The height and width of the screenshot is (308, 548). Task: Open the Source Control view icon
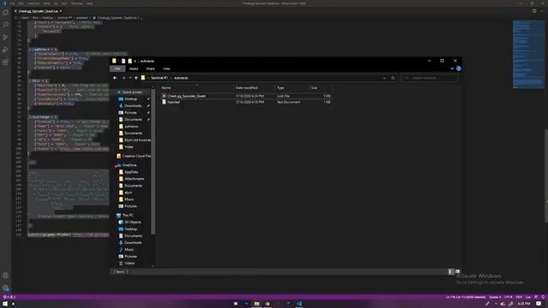[x=5, y=38]
